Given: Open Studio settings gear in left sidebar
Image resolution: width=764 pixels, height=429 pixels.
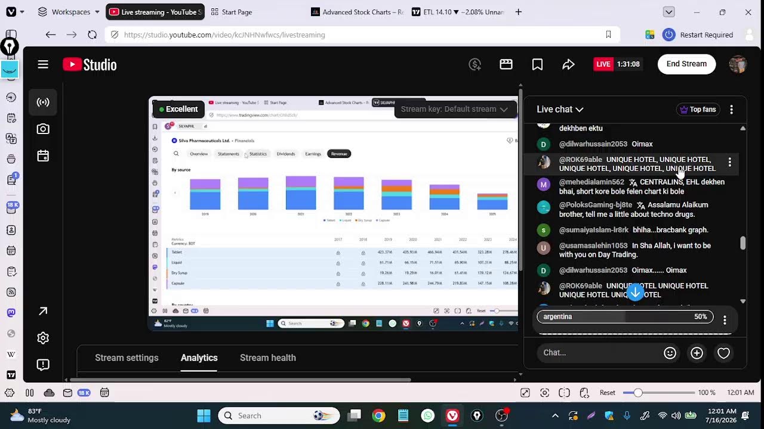Looking at the screenshot, I should point(43,338).
